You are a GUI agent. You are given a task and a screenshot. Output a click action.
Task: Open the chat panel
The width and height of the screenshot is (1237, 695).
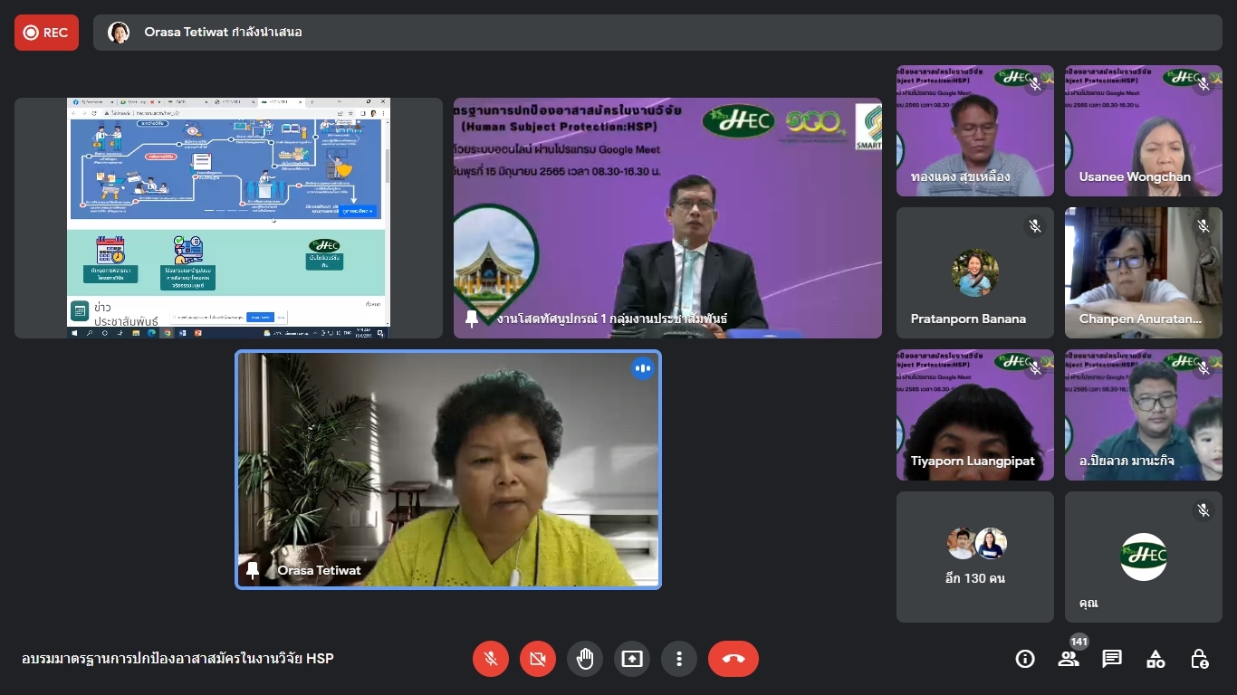pyautogui.click(x=1112, y=659)
